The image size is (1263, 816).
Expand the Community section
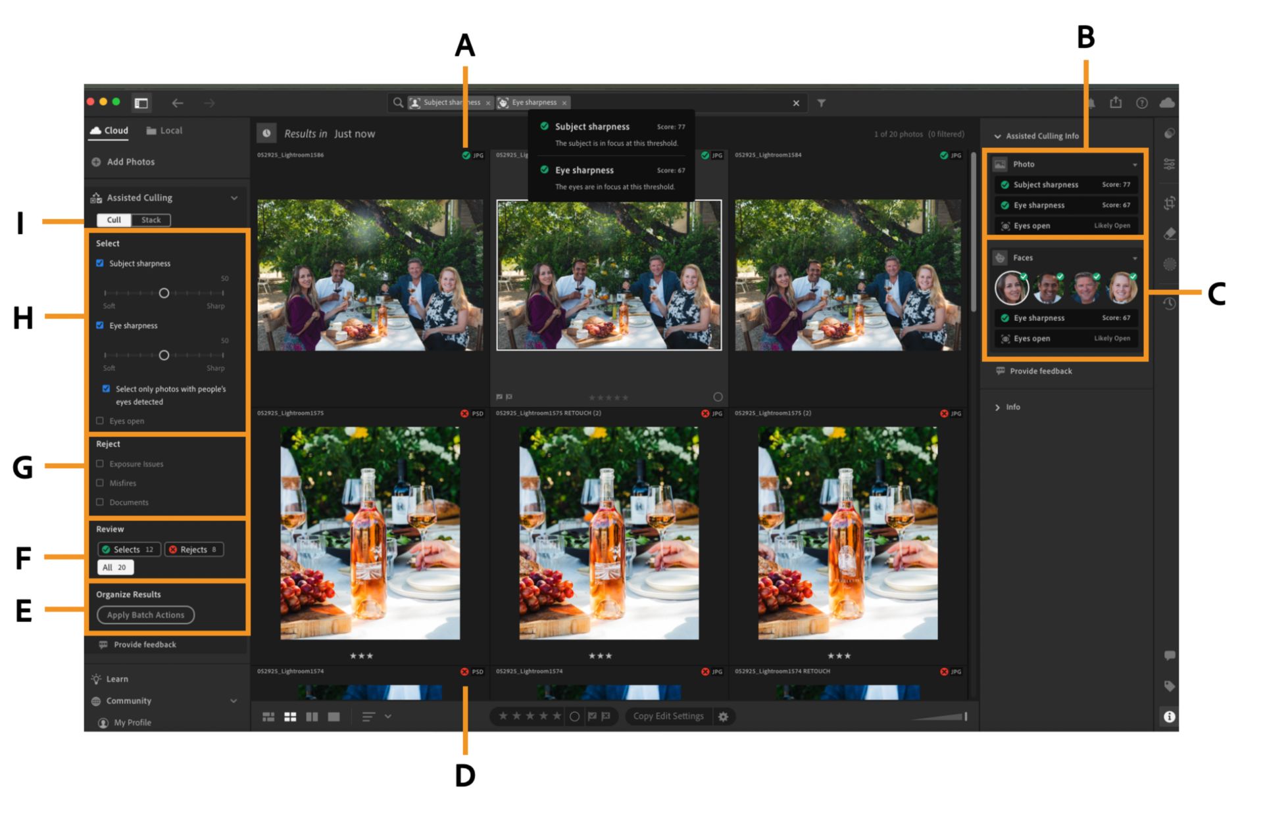click(x=234, y=701)
